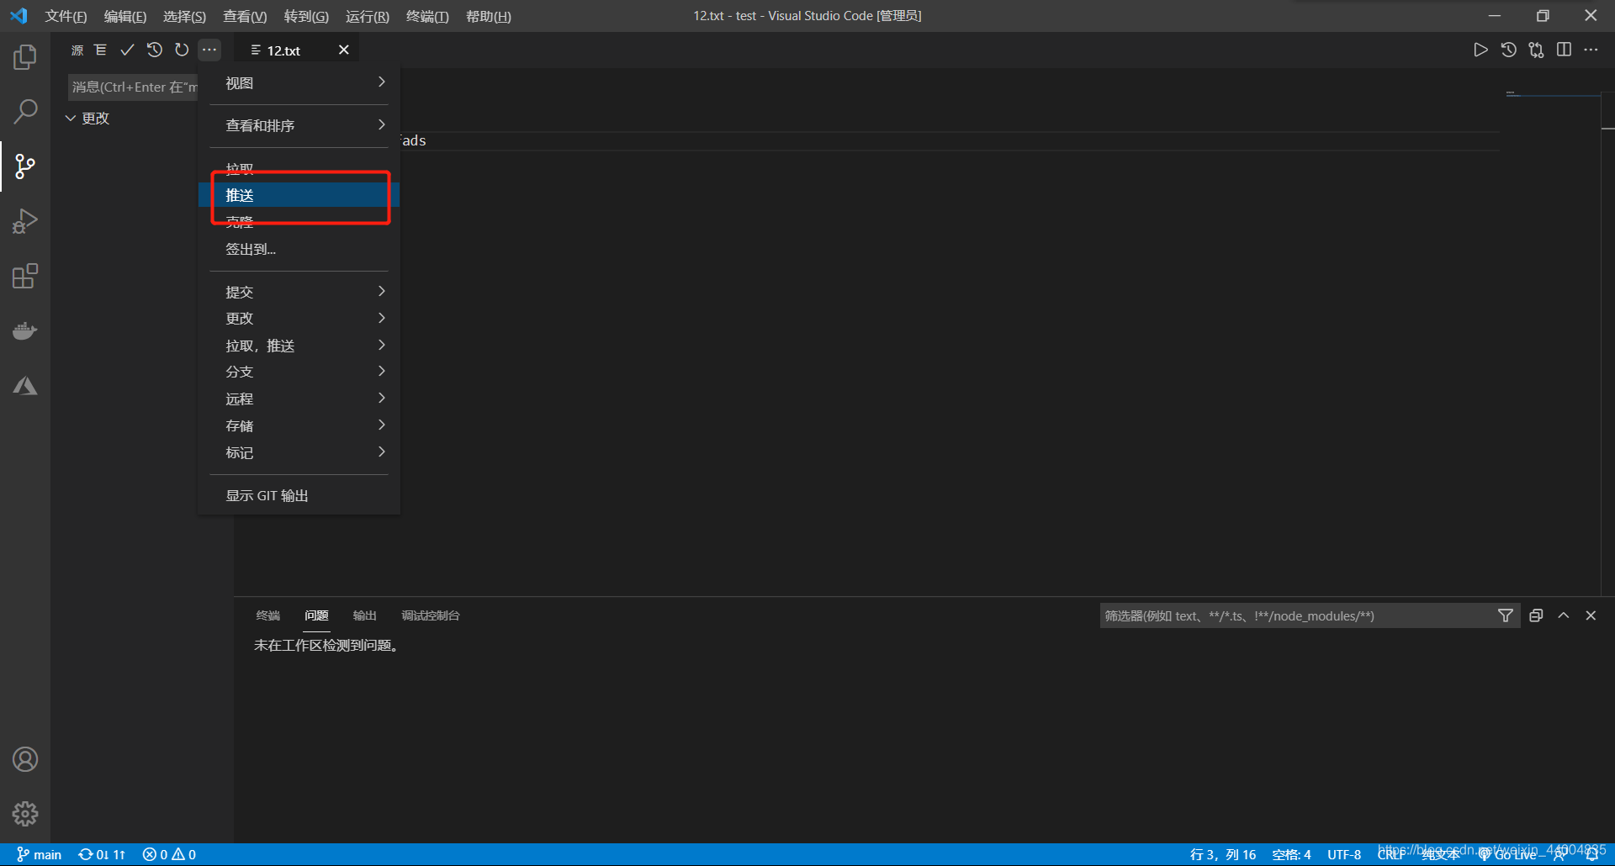Open the 转到(G) menu
This screenshot has height=866, width=1615.
coord(306,16)
